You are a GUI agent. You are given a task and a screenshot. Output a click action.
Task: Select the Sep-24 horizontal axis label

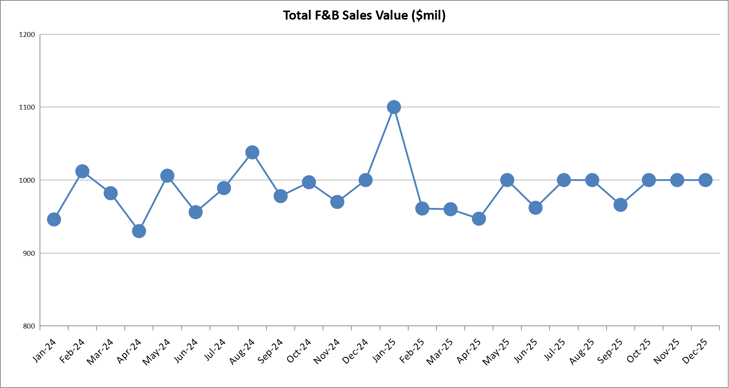pos(271,351)
